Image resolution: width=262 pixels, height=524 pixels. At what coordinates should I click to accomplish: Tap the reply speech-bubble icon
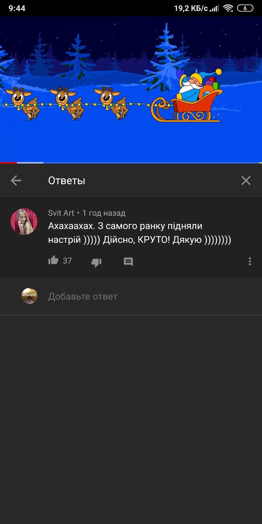[x=129, y=262]
